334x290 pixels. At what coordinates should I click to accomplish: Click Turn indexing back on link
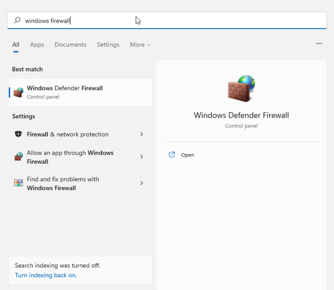tap(46, 275)
